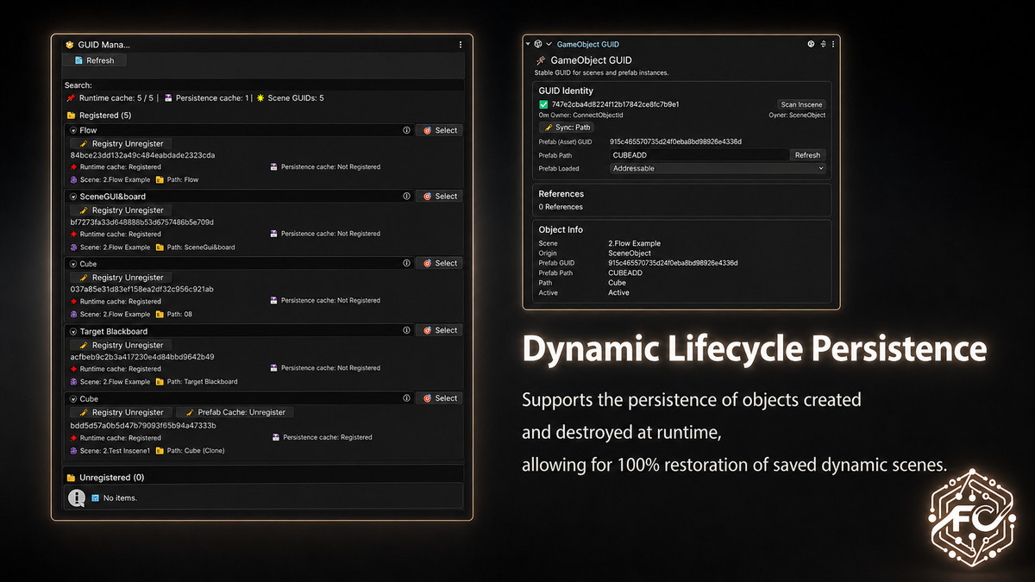Viewport: 1035px width, 582px height.
Task: Click the info icon in the Flow row
Action: [406, 130]
